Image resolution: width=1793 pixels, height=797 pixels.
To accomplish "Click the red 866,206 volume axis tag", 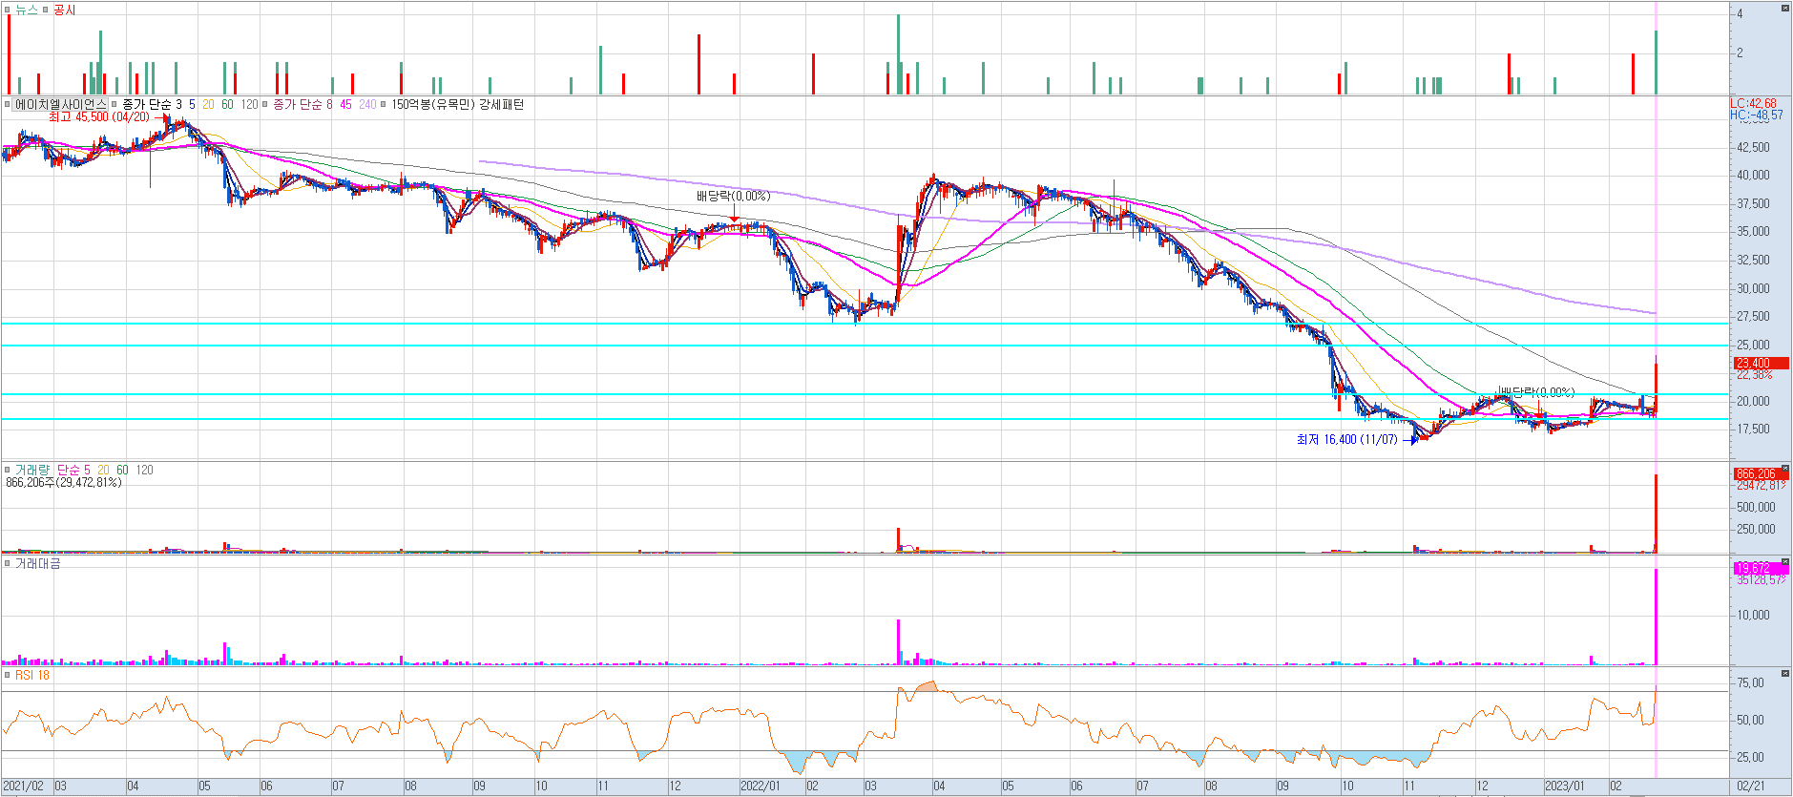I will [1761, 473].
